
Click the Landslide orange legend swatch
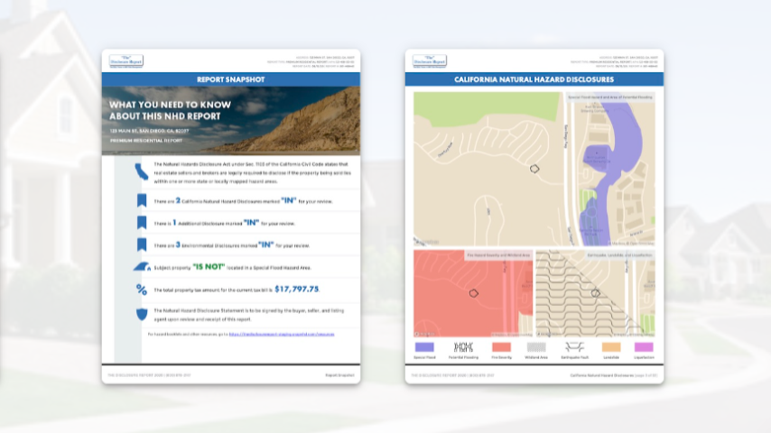point(610,345)
